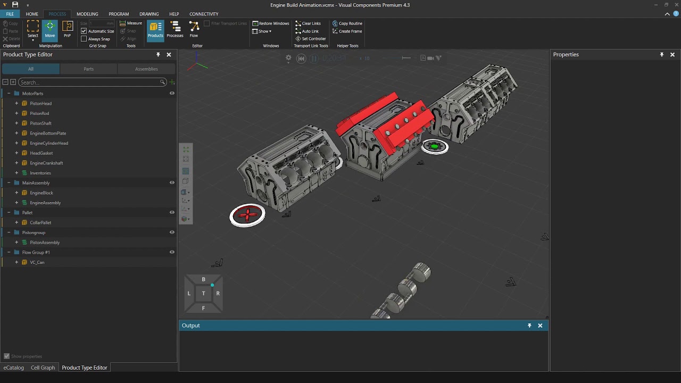Reset the simulation
The height and width of the screenshot is (383, 681).
coord(301,59)
